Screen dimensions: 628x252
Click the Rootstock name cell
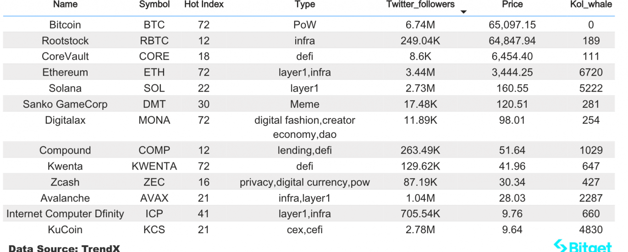click(65, 41)
